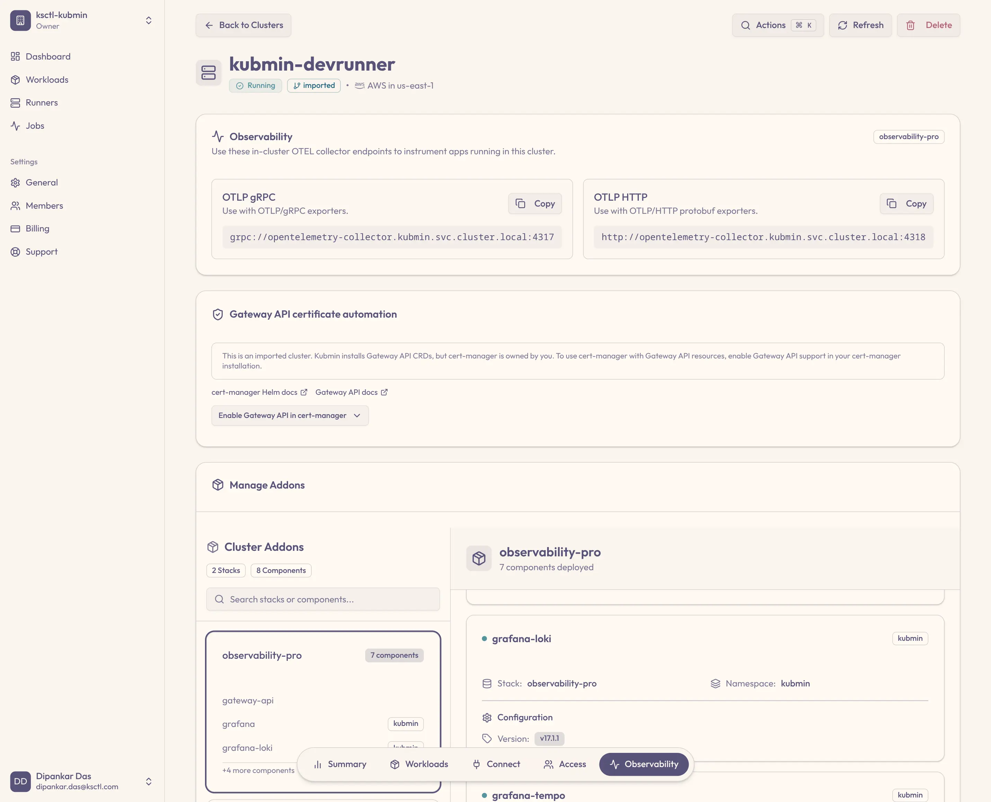Click the Workloads cube icon in sidebar
This screenshot has width=991, height=802.
click(15, 80)
